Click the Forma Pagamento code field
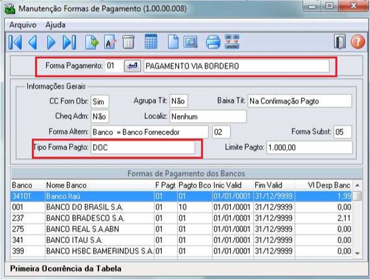Screen dimensions: 370x280 tap(114, 66)
